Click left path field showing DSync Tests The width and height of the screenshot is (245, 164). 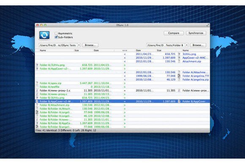[58, 45]
